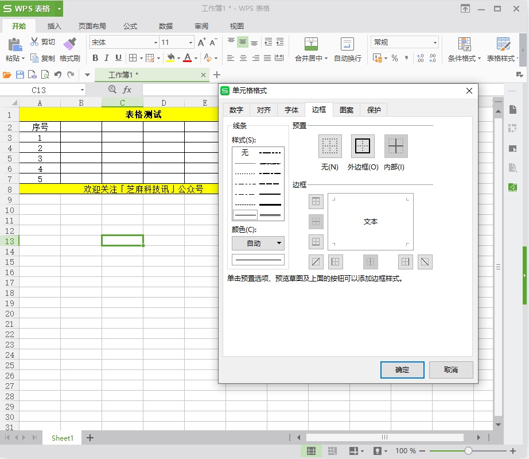Click the formula bar input field
This screenshot has width=529, height=459.
[181, 90]
